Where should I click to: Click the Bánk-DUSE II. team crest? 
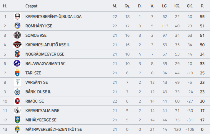coord(17,92)
